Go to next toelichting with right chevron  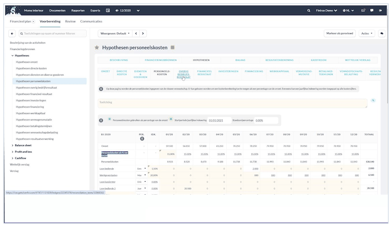[143, 33]
